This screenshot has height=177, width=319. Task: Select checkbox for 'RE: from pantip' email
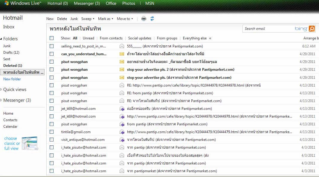point(52,93)
